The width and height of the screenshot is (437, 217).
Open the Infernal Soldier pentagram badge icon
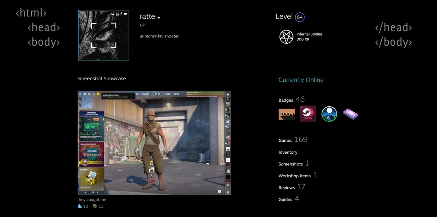(x=286, y=37)
